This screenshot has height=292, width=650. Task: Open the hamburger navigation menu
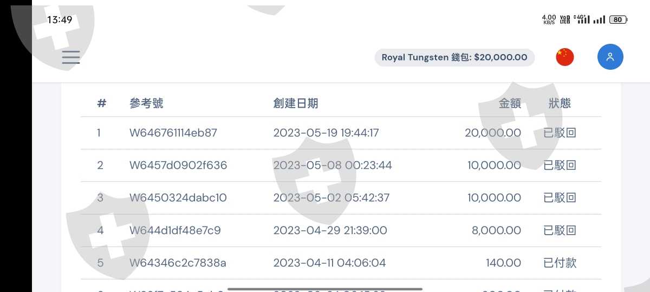pos(71,57)
